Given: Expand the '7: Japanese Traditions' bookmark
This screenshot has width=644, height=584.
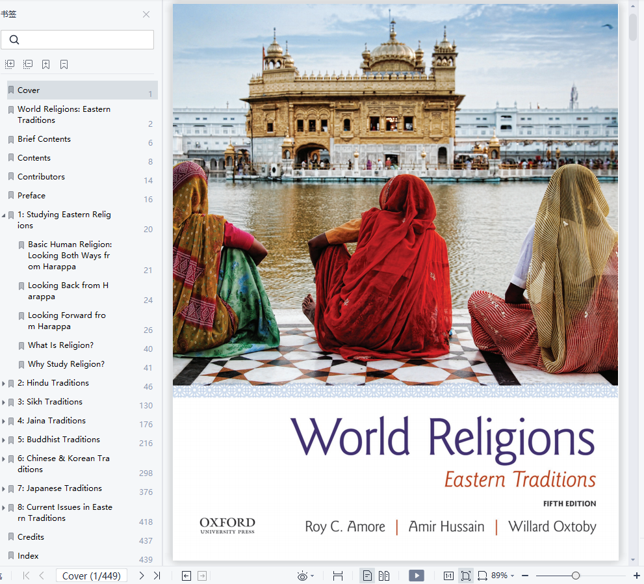Looking at the screenshot, I should click(4, 489).
